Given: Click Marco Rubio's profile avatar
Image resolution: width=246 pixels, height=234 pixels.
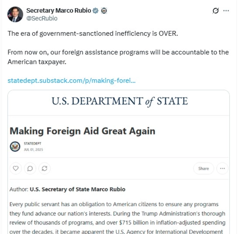Looking at the screenshot, I should click(15, 14).
